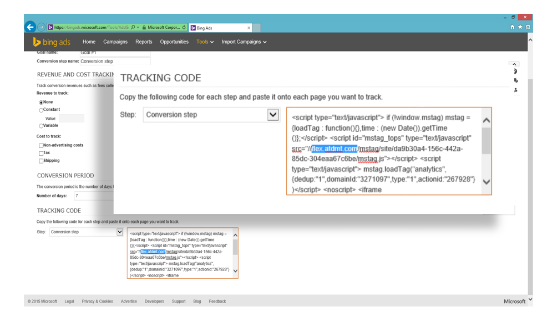Click highlighted flex.atdmt.com in zoomed code
The image size is (547, 327).
334,149
